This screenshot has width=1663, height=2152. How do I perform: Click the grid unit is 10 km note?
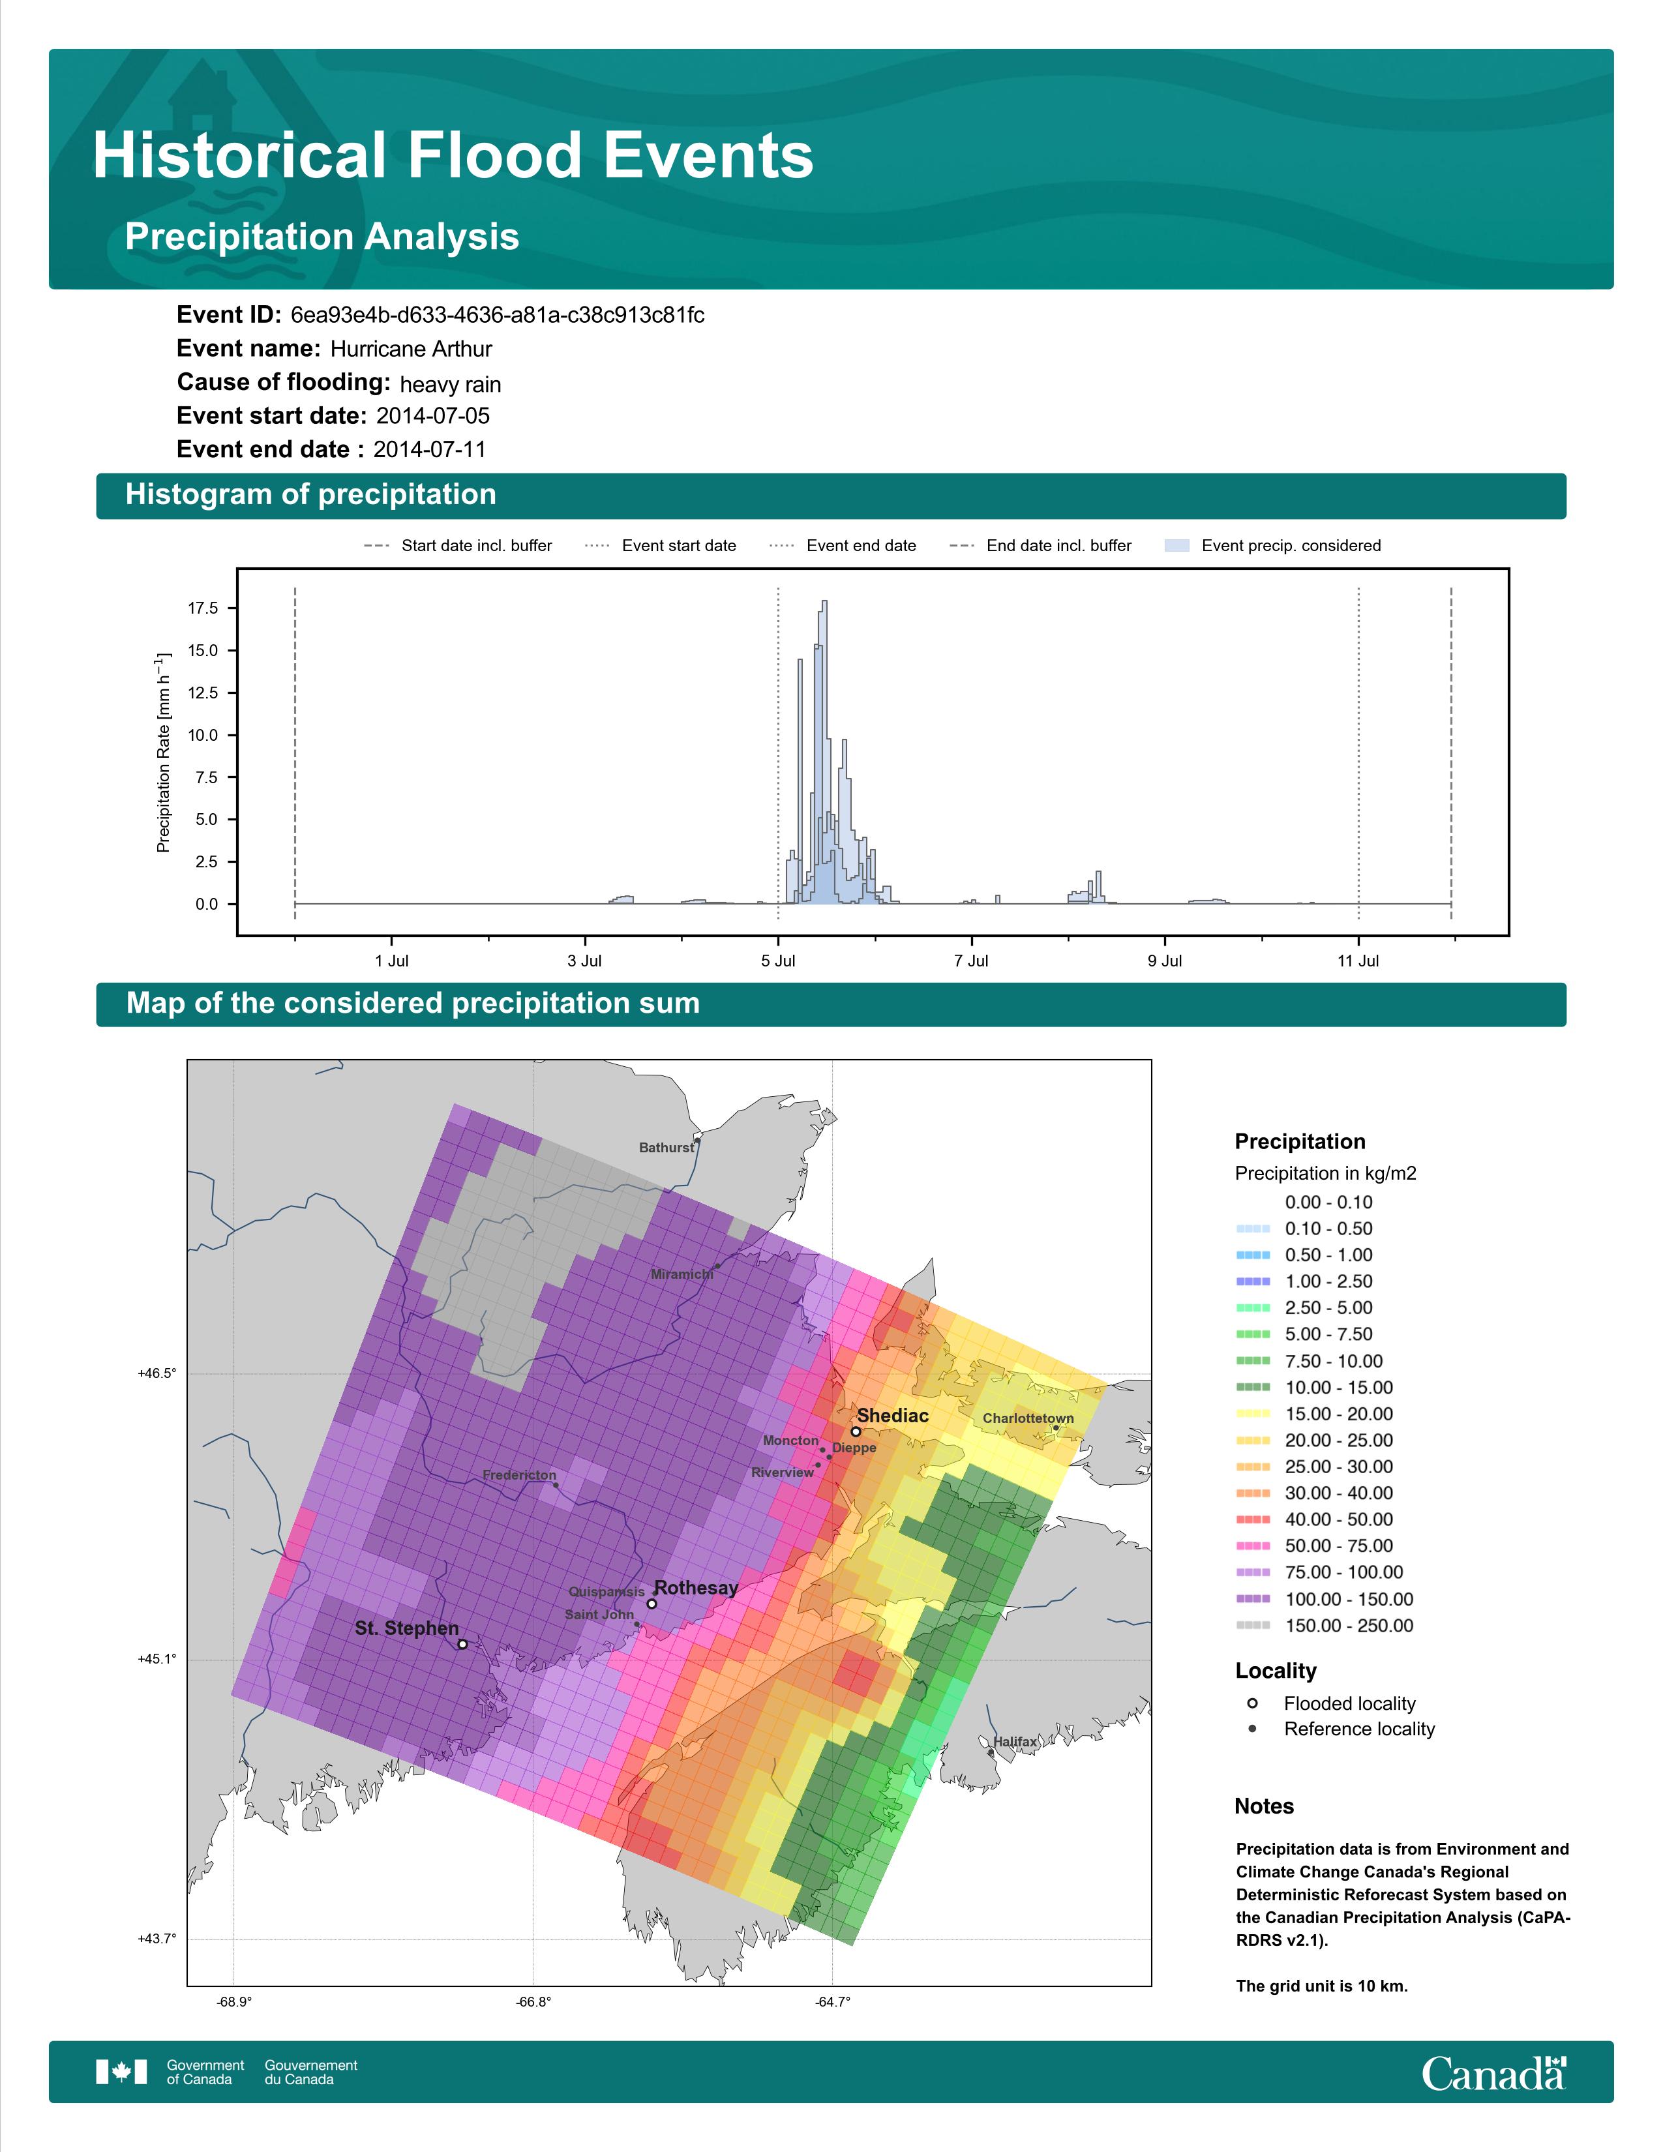1322,1986
